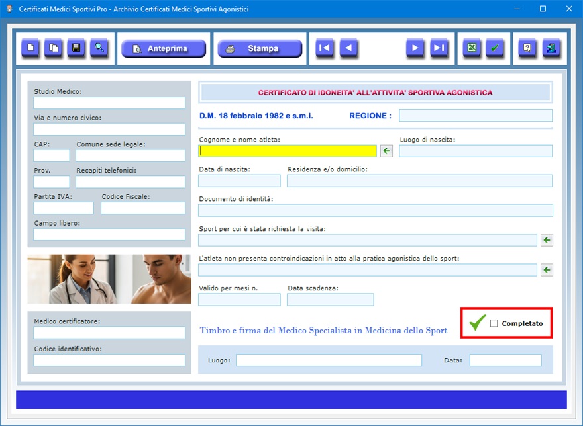Click the duplicate record icon
Screen dimensions: 583x426
pos(53,48)
